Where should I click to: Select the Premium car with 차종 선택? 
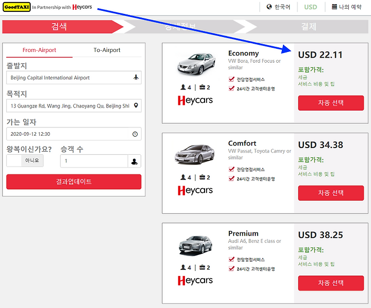331,283
